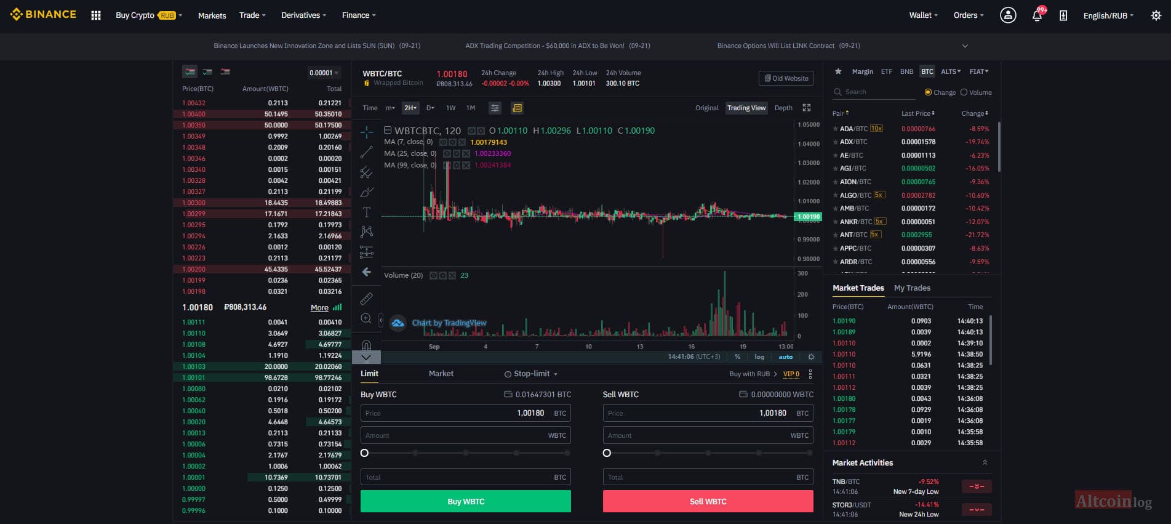Select the brush drawing tool on chart
Screen dimensions: 1171x524
tap(367, 192)
